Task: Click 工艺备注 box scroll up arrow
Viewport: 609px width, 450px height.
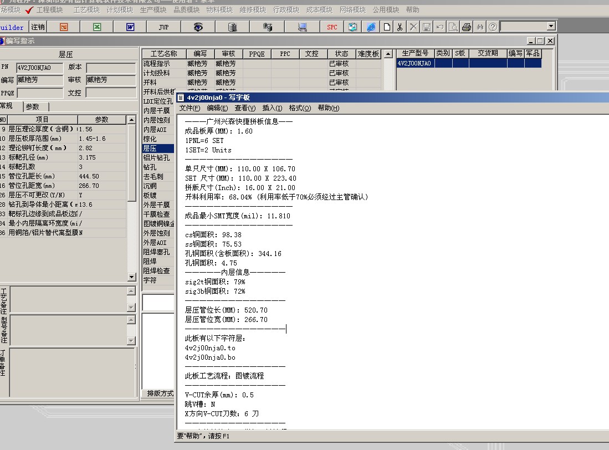Action: (131, 291)
